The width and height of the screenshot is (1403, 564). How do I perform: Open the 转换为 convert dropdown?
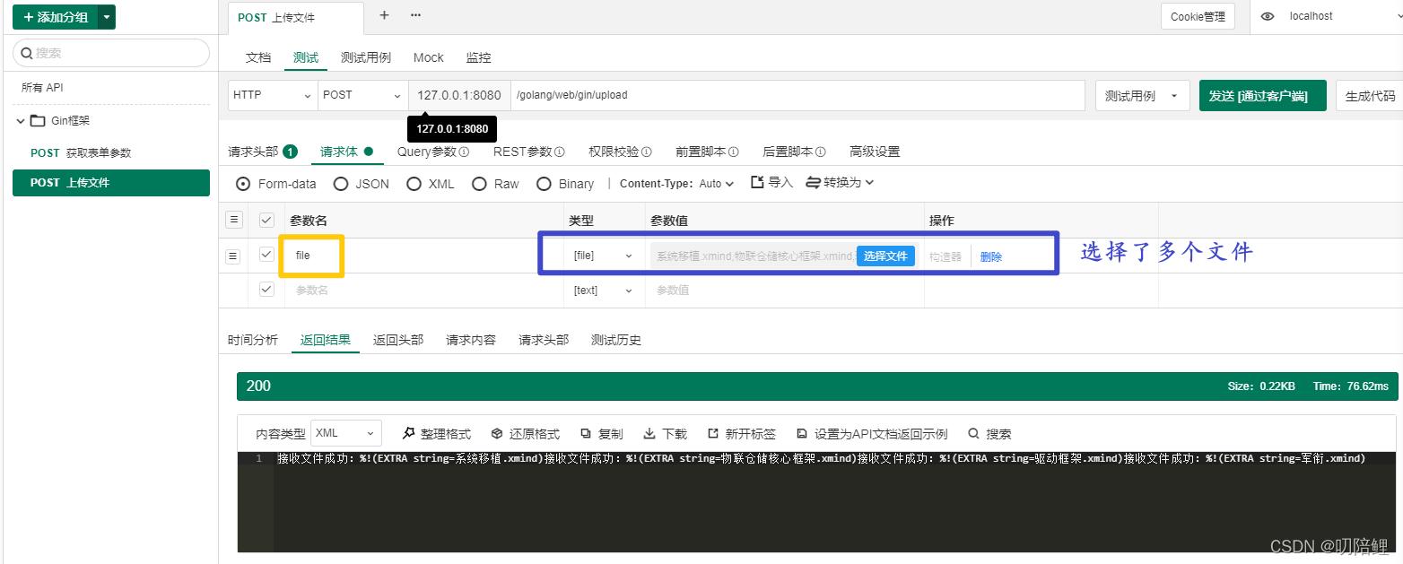point(840,182)
